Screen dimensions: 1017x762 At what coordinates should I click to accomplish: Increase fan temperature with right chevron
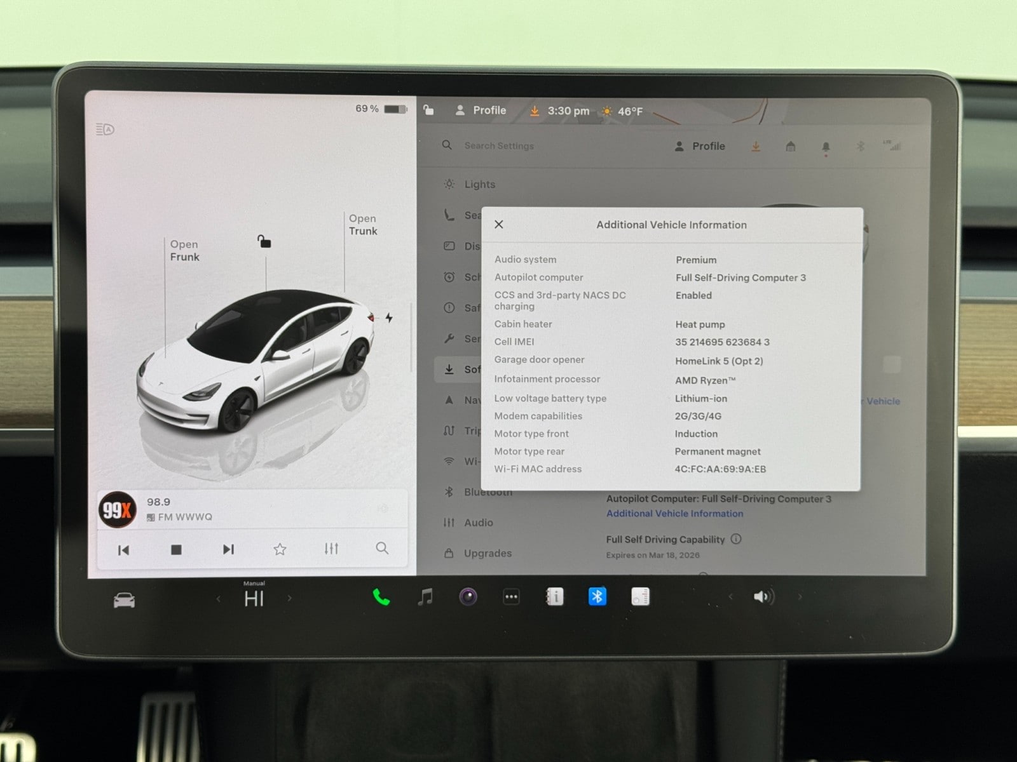click(290, 598)
